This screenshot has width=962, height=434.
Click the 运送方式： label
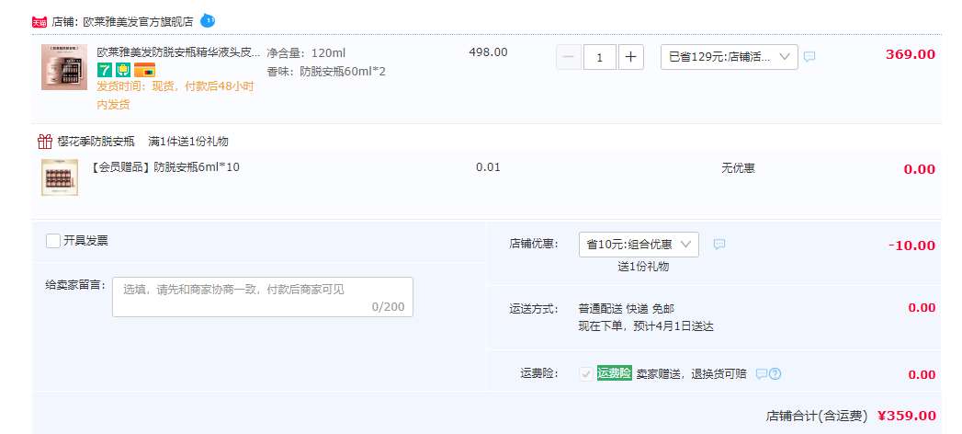click(x=534, y=308)
